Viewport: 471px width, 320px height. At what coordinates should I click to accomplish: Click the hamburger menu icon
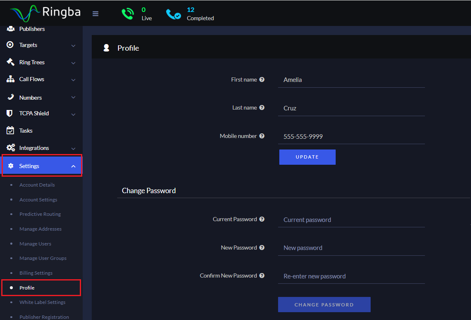click(95, 13)
